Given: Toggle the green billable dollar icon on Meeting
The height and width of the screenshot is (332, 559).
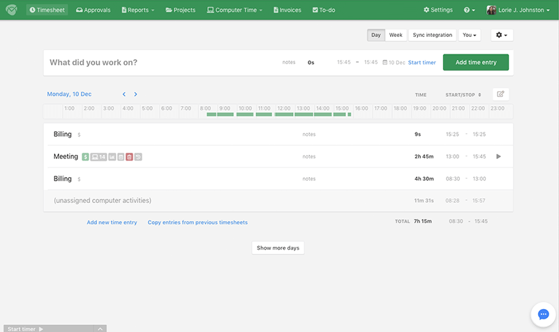Looking at the screenshot, I should (85, 157).
